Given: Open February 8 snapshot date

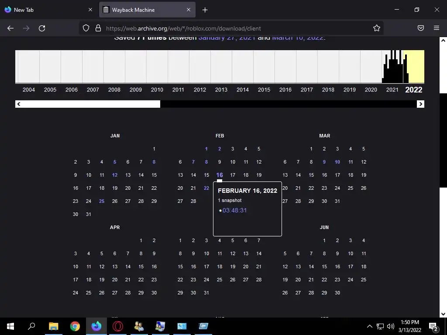Looking at the screenshot, I should 206,162.
